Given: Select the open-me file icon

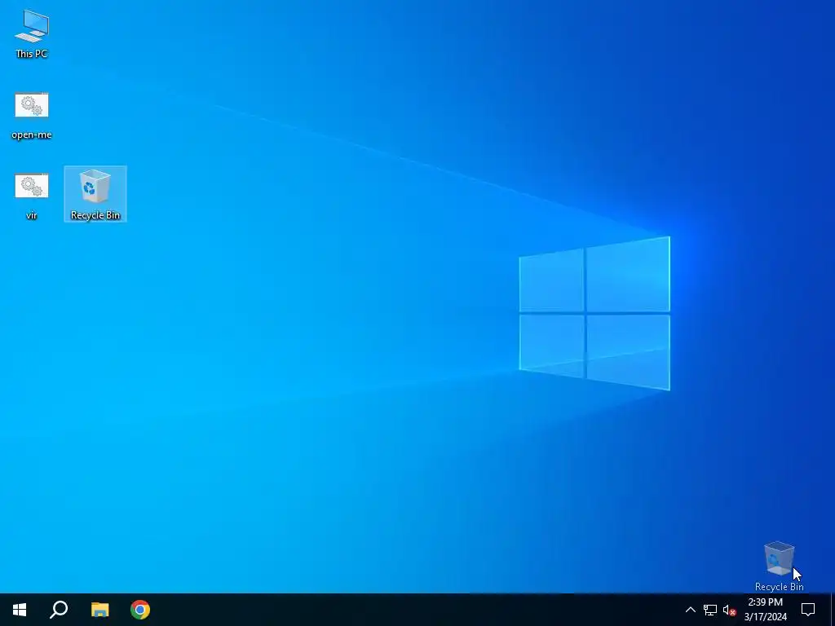Looking at the screenshot, I should (32, 116).
